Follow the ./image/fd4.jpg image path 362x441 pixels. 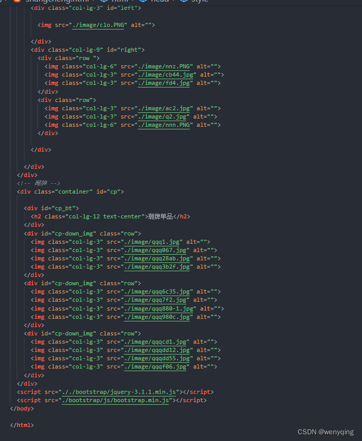pos(164,83)
